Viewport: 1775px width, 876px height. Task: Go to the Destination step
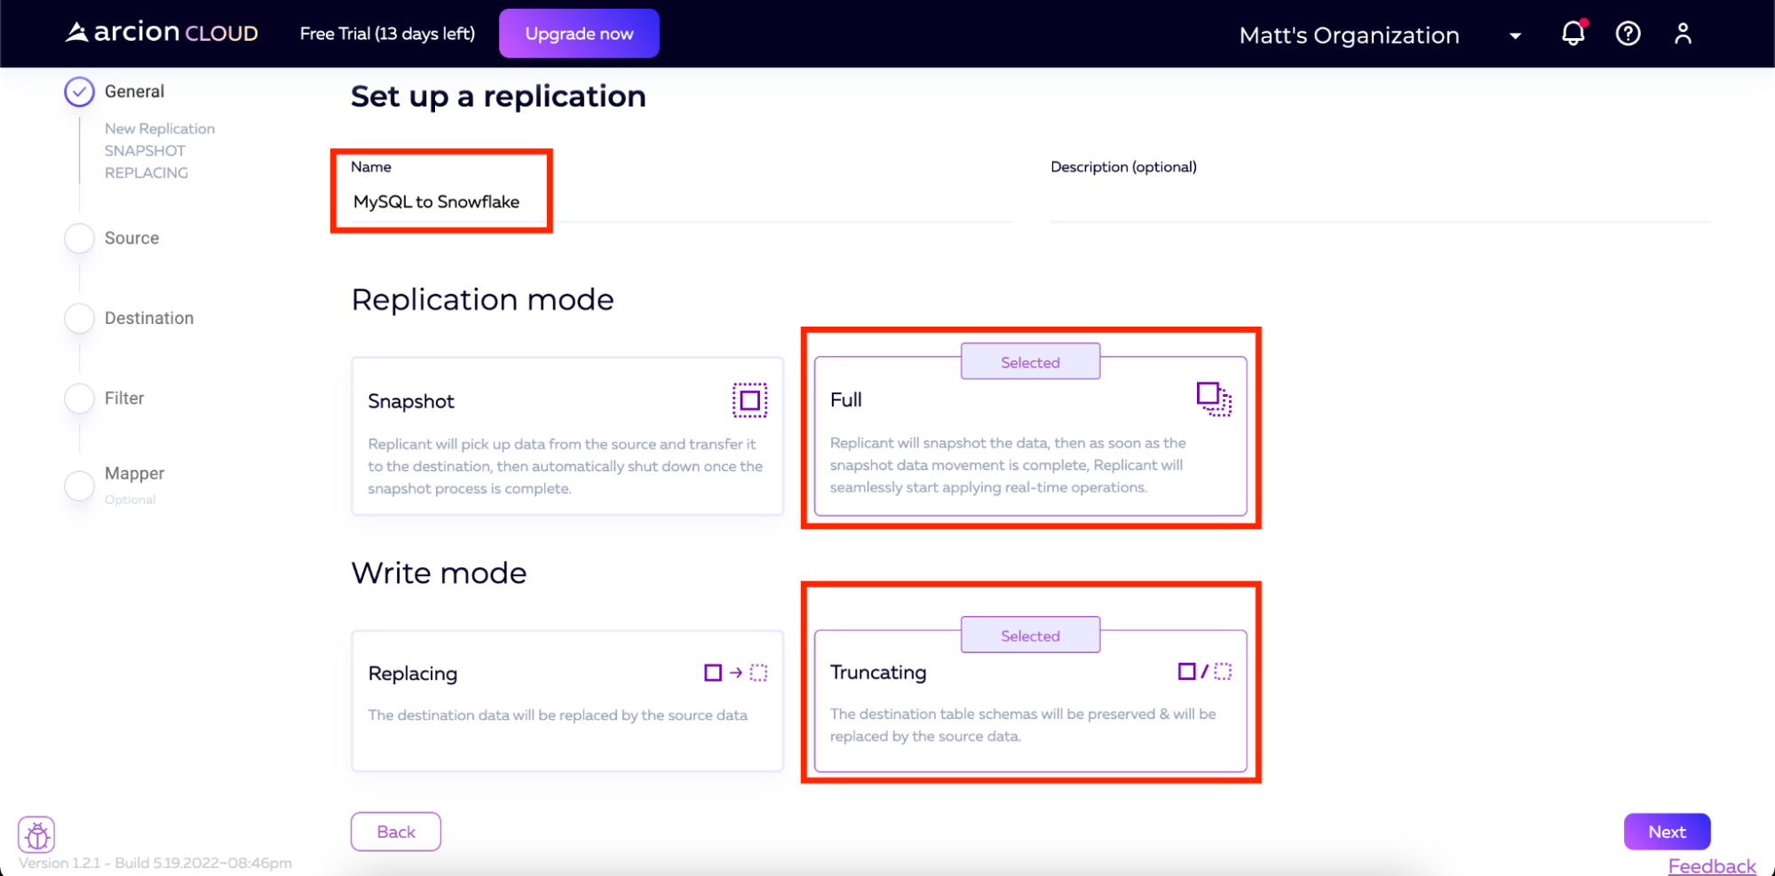pos(148,318)
